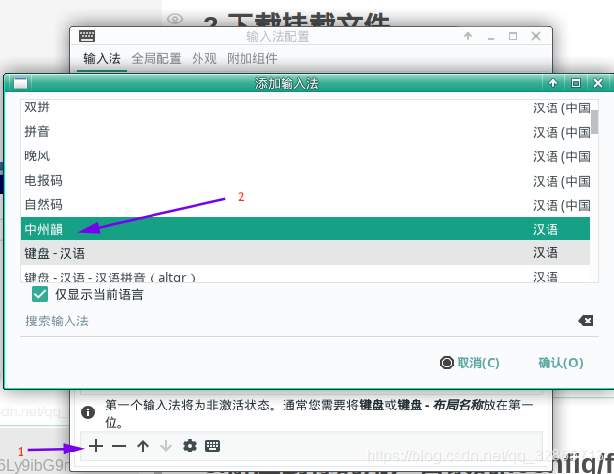The image size is (614, 474).
Task: Clear the search field with the backspace icon
Action: coord(586,321)
